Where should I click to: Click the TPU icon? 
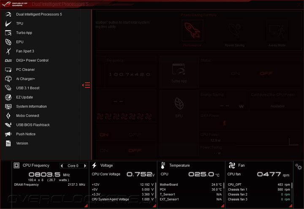[x=8, y=24]
